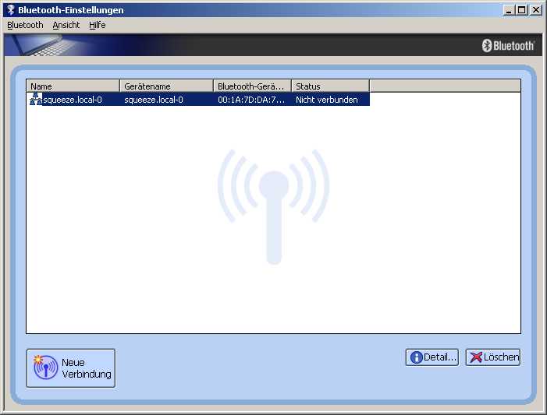Sort by the Bluetooth-Gerä... column header
The width and height of the screenshot is (547, 415).
pyautogui.click(x=252, y=86)
